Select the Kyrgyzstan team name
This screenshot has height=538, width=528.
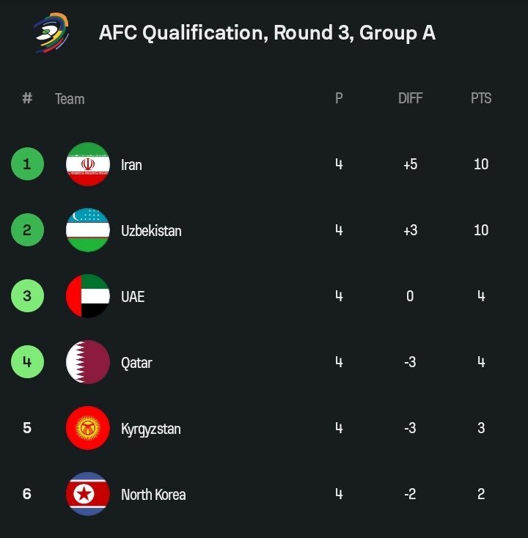pos(150,429)
